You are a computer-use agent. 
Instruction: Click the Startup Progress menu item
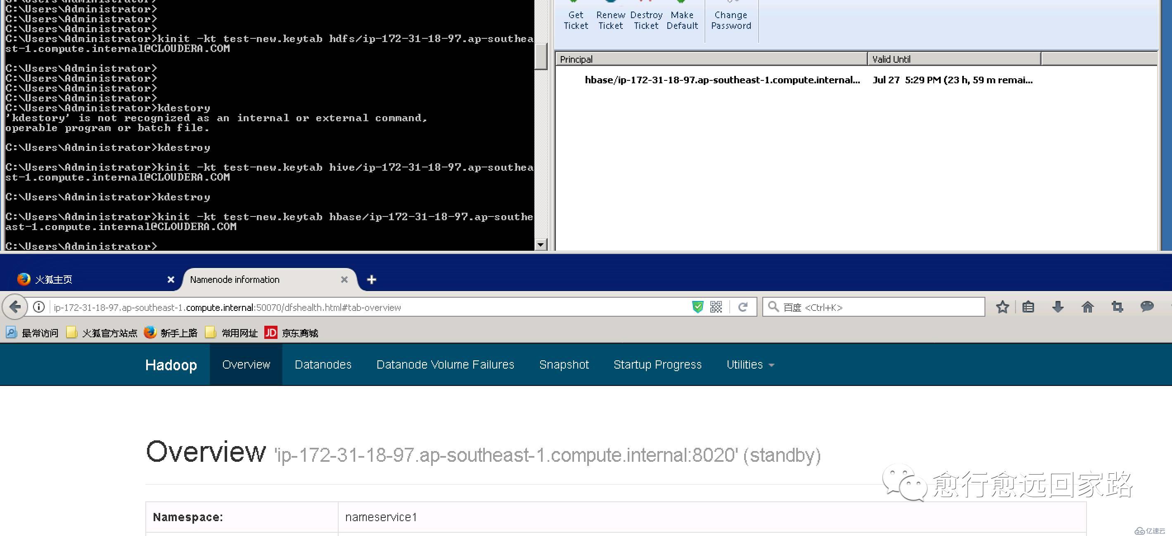pos(656,364)
